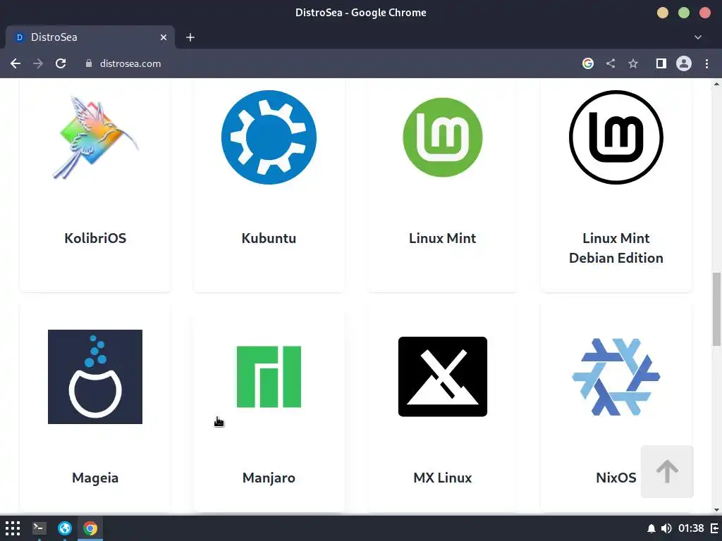
Task: Share this page via share icon
Action: [x=611, y=63]
